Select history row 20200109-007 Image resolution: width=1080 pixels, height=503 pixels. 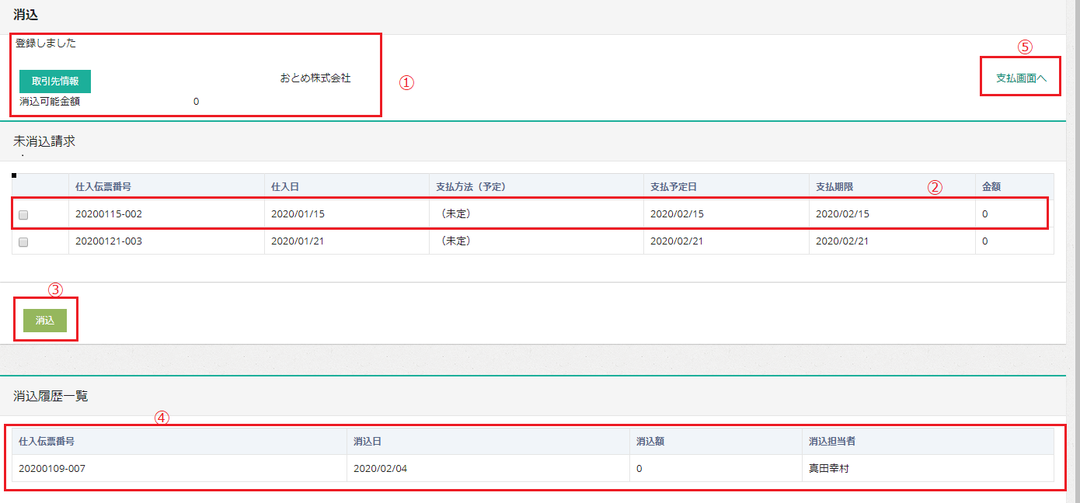tap(52, 469)
